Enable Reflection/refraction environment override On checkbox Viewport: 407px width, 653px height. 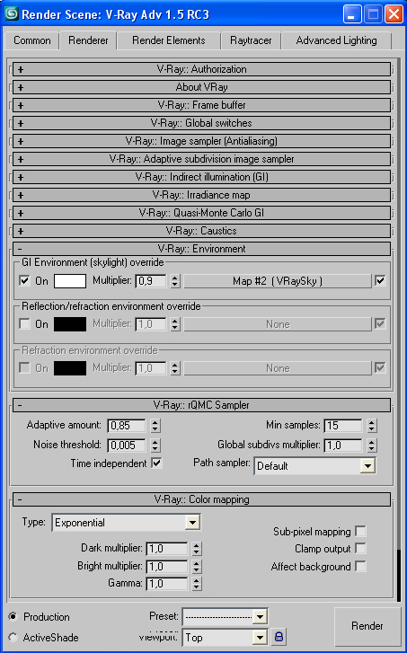click(24, 324)
